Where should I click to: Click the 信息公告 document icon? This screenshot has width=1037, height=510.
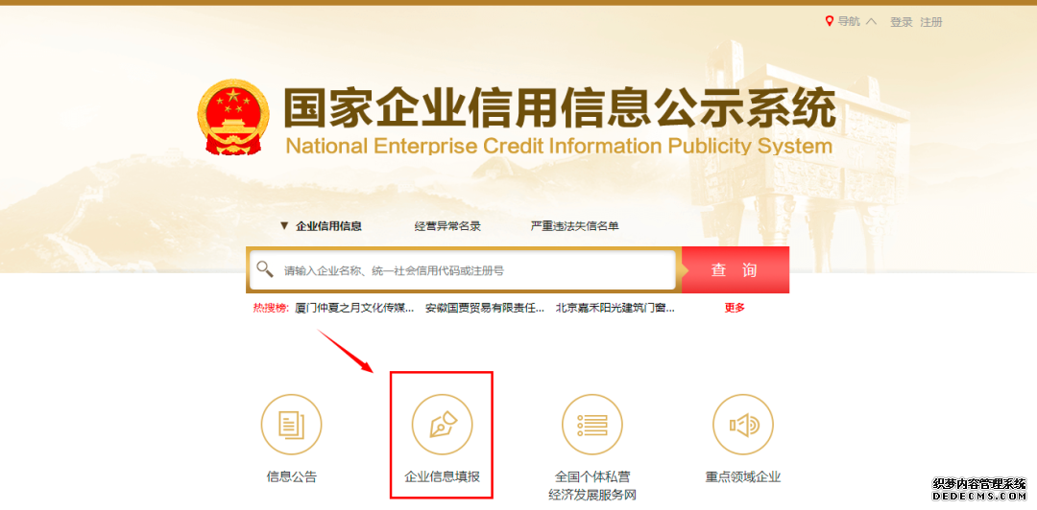point(291,424)
